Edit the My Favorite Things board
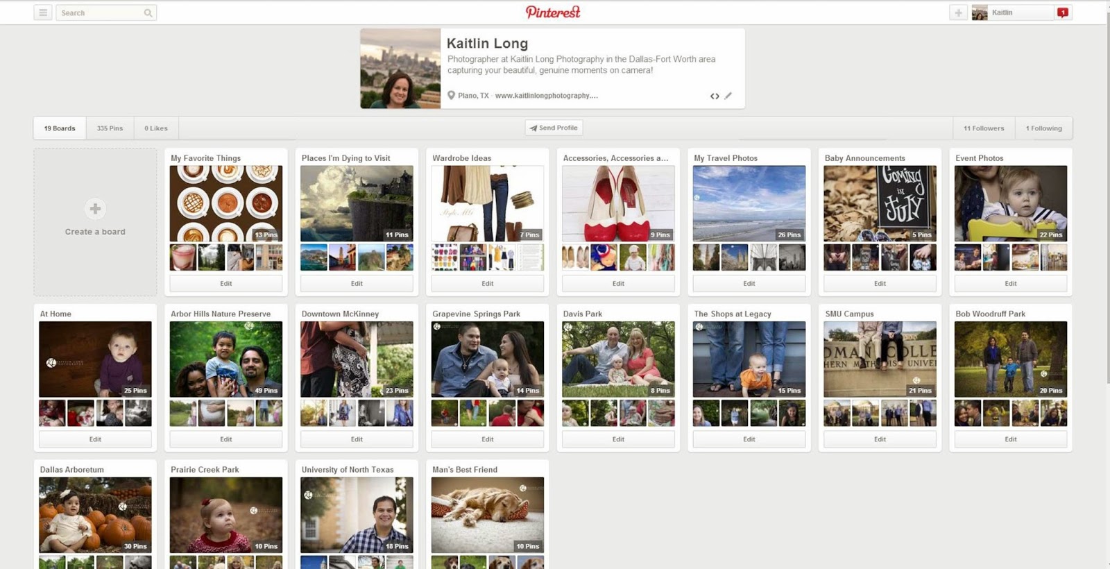 226,283
